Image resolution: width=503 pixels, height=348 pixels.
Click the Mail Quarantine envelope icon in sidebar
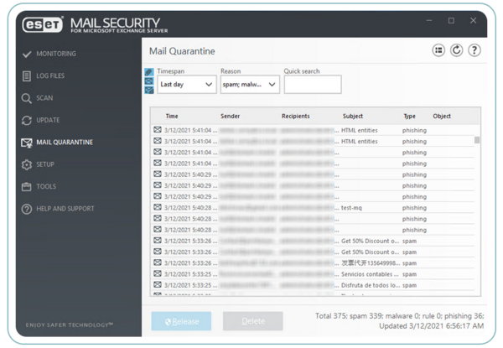27,143
